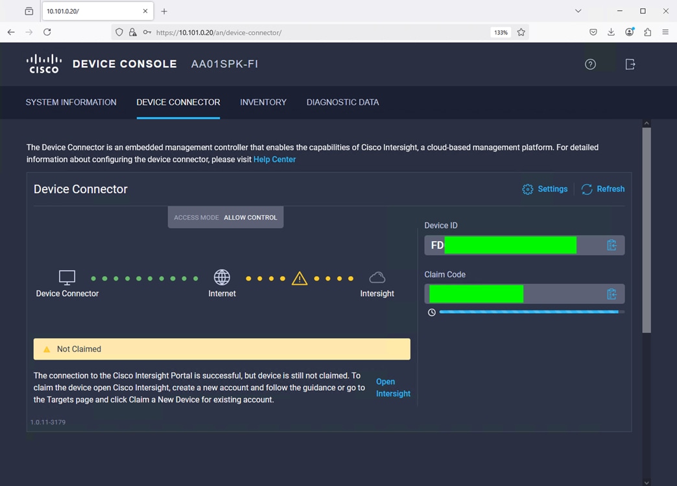Click the logout icon in header
The image size is (677, 486).
click(630, 64)
